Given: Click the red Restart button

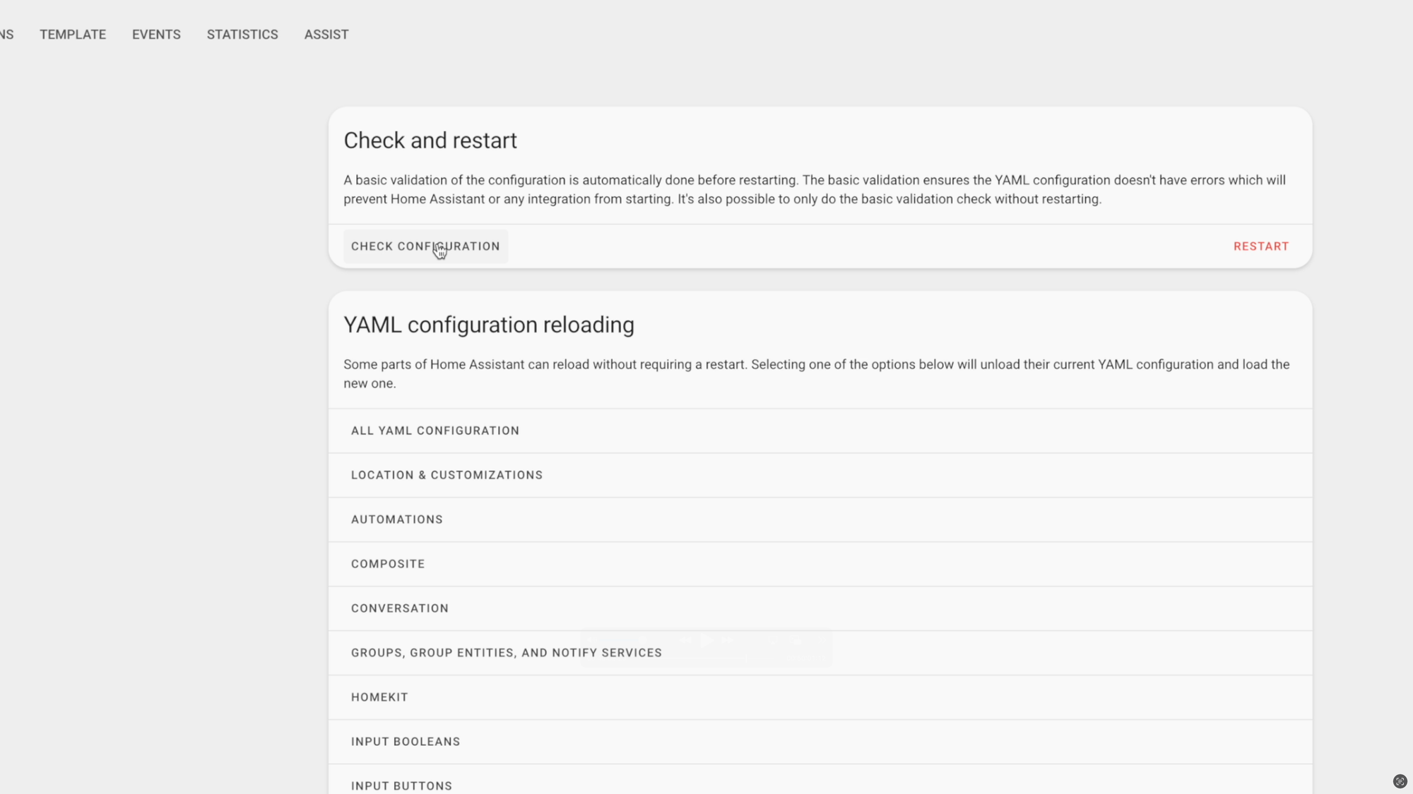Looking at the screenshot, I should pos(1261,246).
